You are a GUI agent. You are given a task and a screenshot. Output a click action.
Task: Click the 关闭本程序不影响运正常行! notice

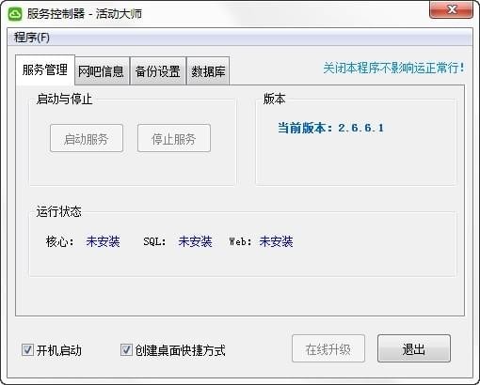[393, 68]
